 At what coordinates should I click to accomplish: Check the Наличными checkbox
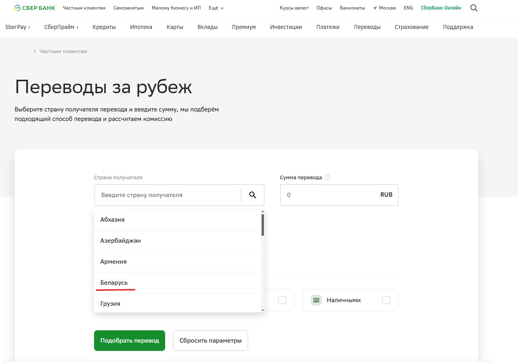386,300
